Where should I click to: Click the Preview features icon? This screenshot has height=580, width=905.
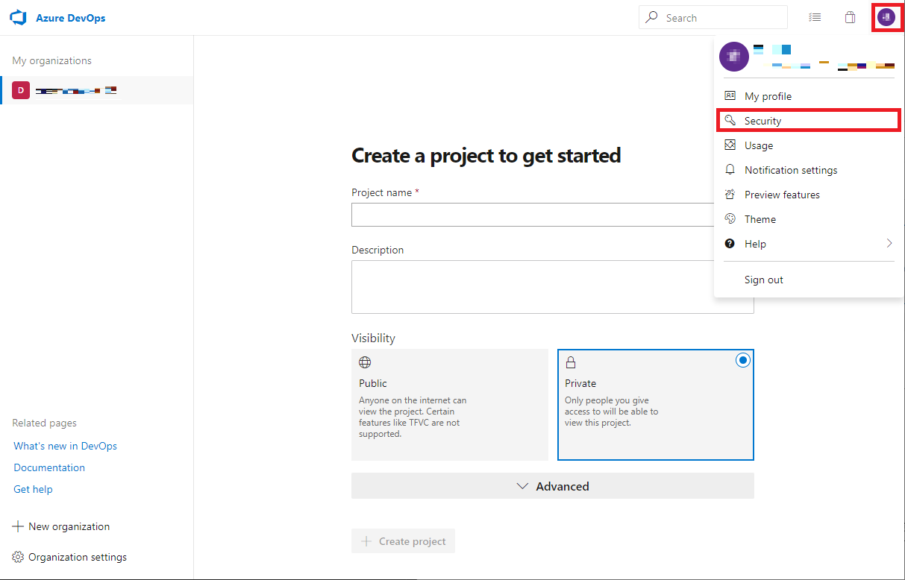point(730,194)
